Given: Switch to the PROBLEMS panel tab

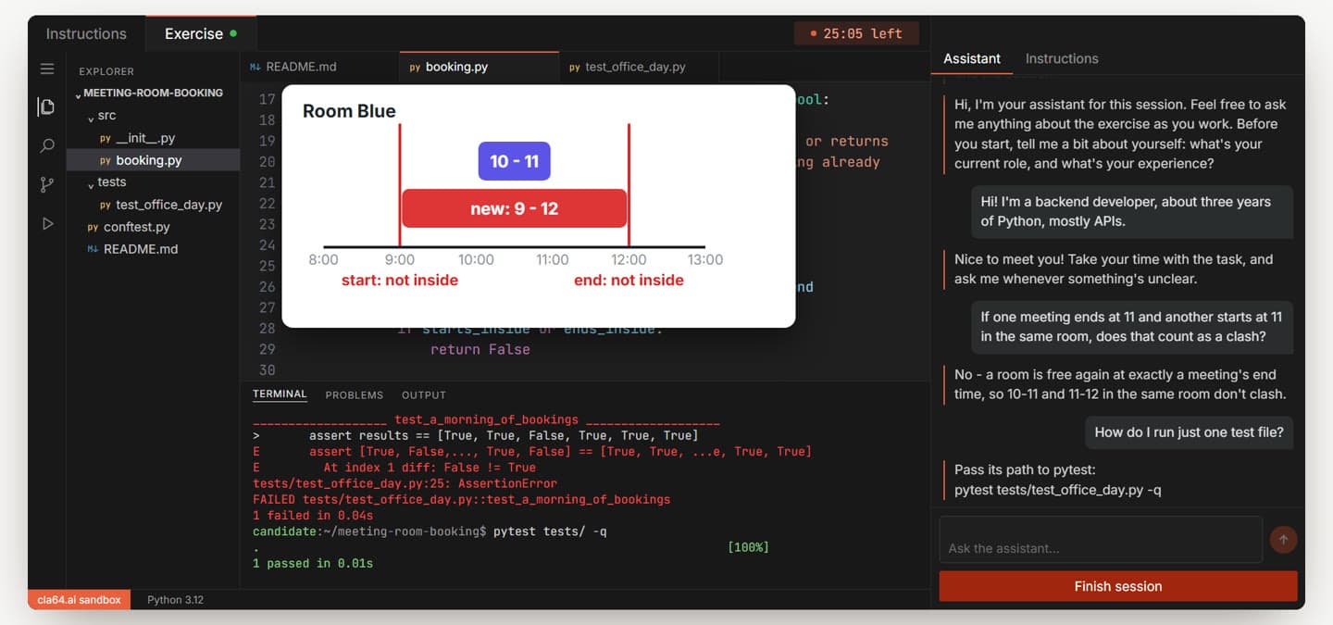Looking at the screenshot, I should pyautogui.click(x=355, y=395).
